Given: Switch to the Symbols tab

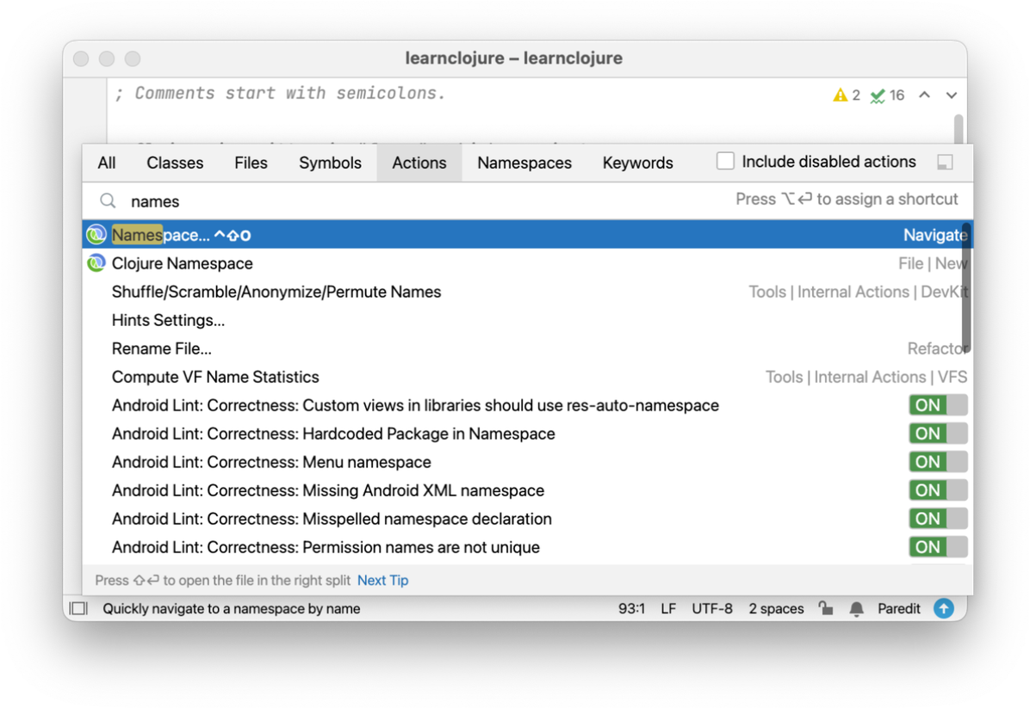Looking at the screenshot, I should pyautogui.click(x=330, y=163).
